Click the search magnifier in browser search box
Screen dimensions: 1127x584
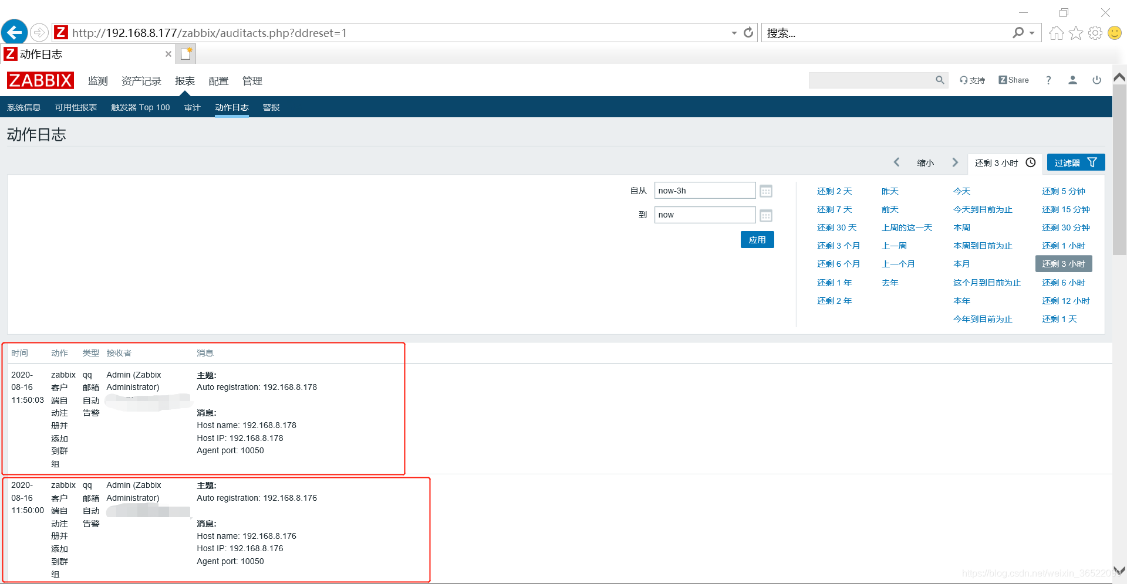click(x=1018, y=33)
